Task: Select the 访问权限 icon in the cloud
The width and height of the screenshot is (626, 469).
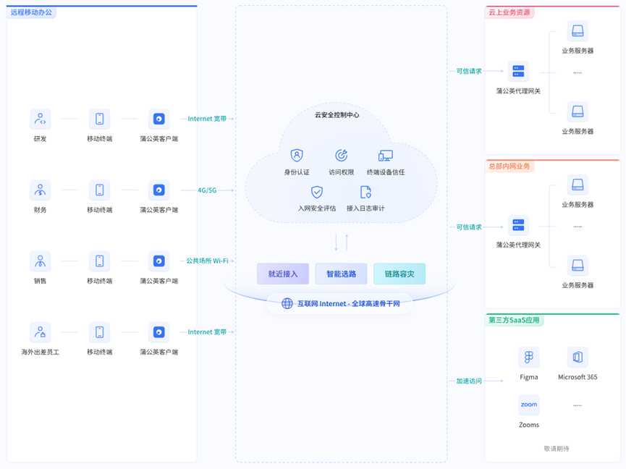Action: [x=341, y=156]
